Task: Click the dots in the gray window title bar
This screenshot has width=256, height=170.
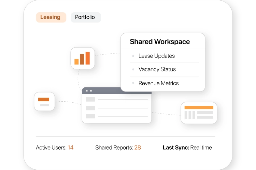Action: (89, 91)
